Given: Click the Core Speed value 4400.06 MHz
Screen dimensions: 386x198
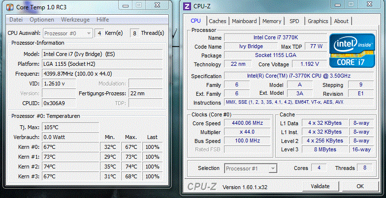Looking at the screenshot, I should pos(247,123).
